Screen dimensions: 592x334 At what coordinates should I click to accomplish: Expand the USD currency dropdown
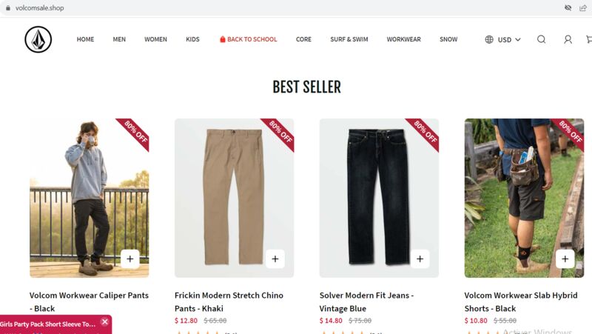[509, 40]
